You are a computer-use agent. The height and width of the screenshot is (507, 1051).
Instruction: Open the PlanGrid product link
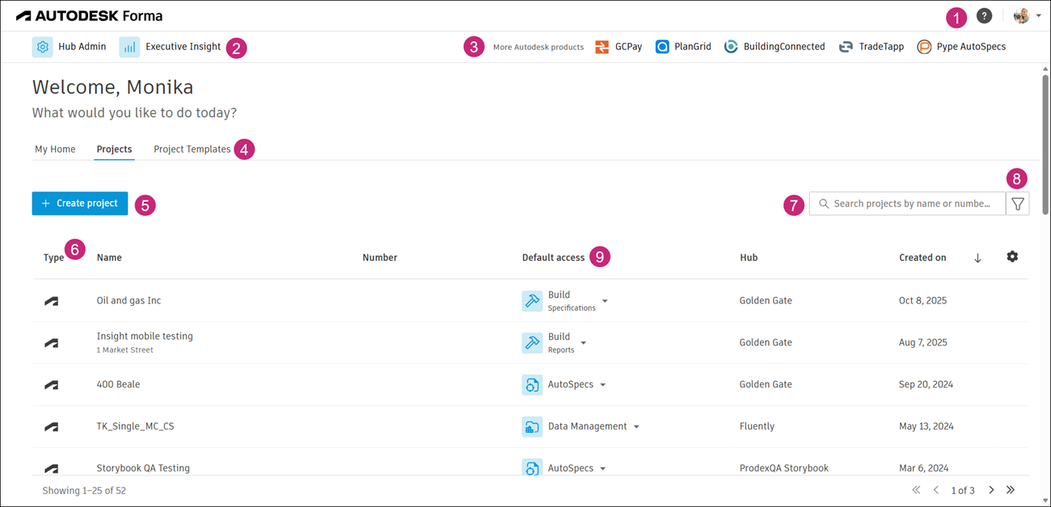point(683,47)
